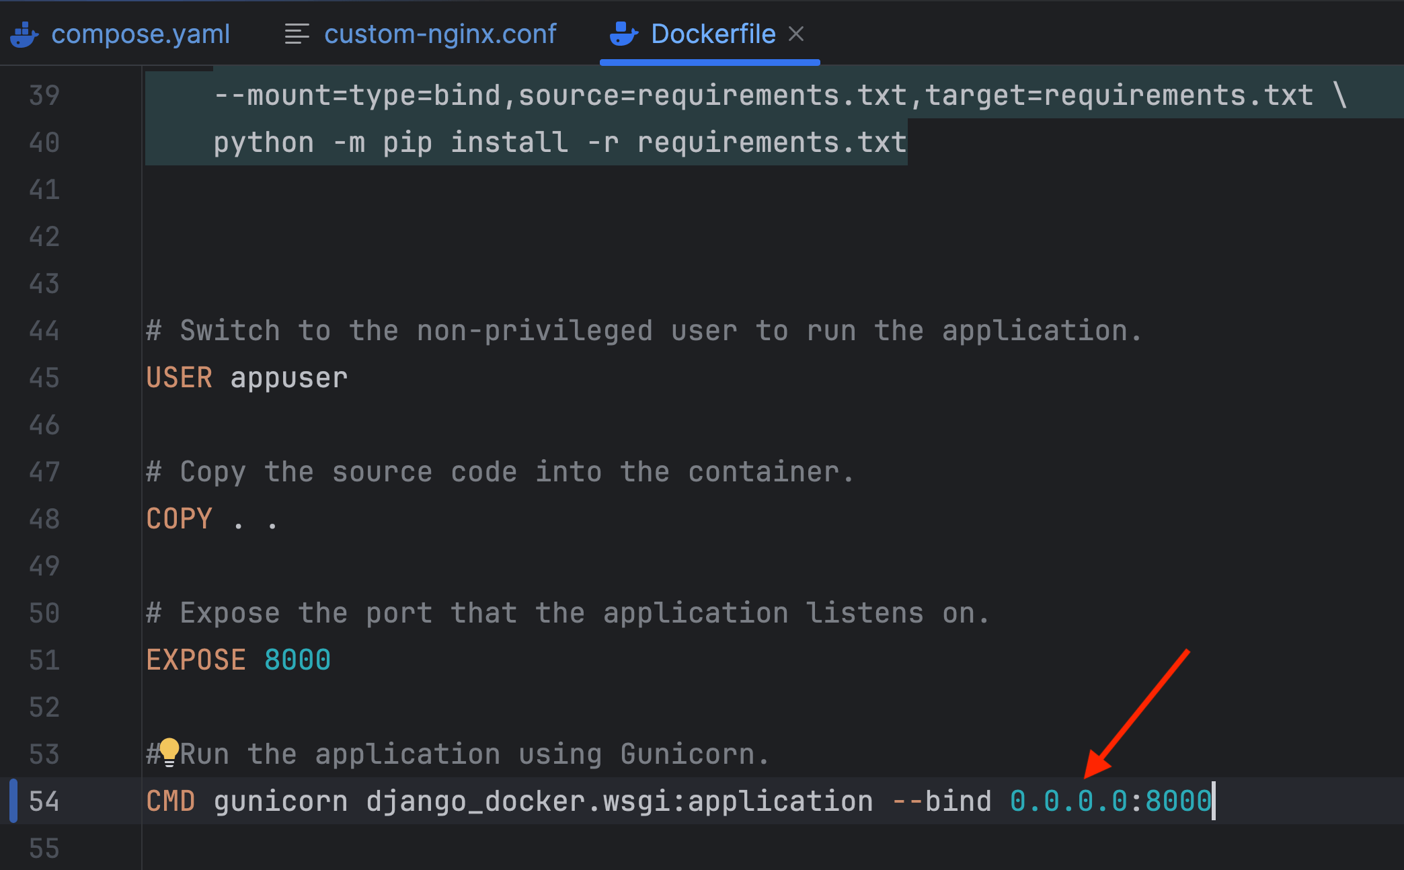Click the Docker whale icon on Dockerfile tab
This screenshot has width=1404, height=870.
coord(623,34)
